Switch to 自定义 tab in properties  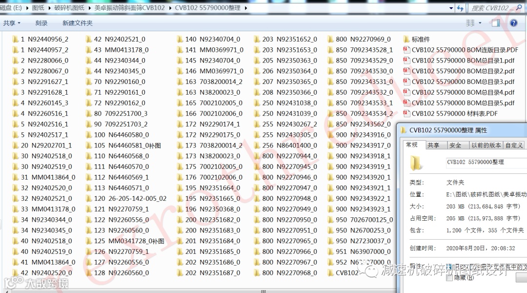click(514, 146)
